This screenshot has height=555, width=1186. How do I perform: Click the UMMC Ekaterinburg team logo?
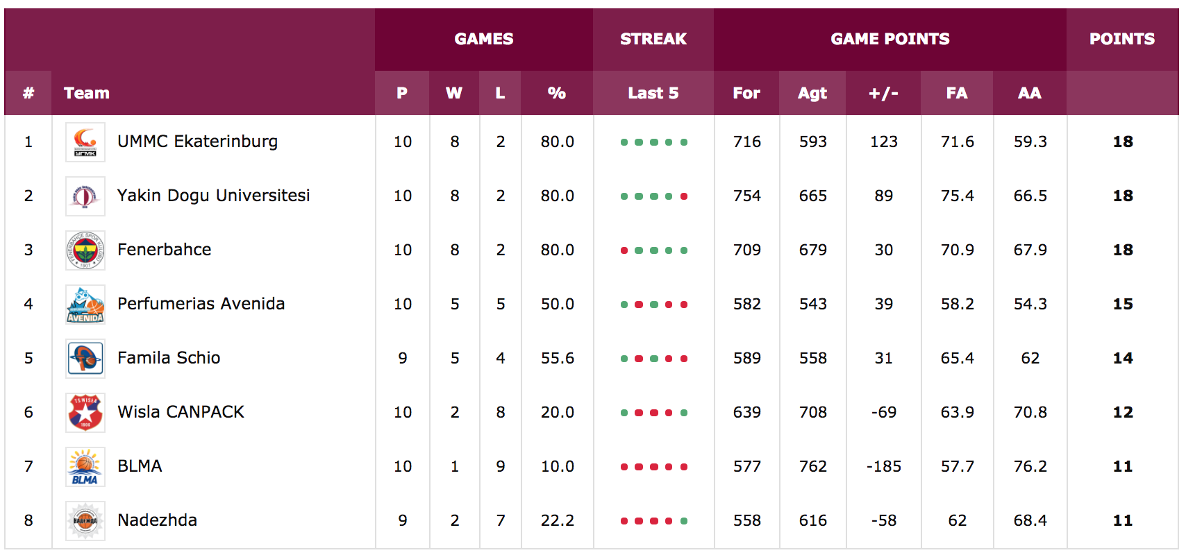coord(85,142)
